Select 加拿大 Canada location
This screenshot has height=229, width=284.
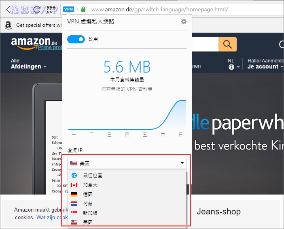(x=127, y=185)
